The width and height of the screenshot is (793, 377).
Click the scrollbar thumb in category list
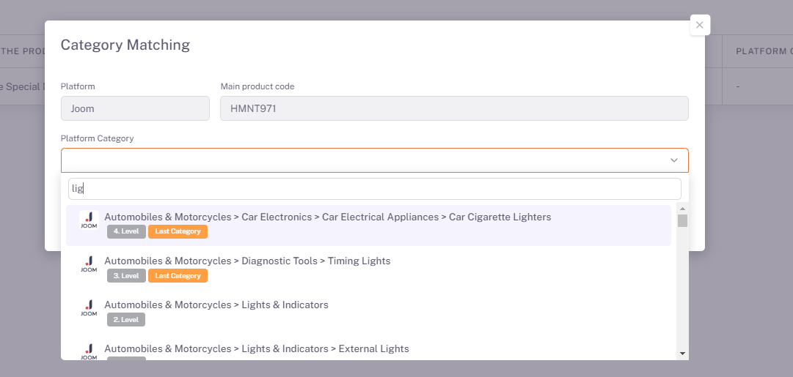click(x=682, y=221)
